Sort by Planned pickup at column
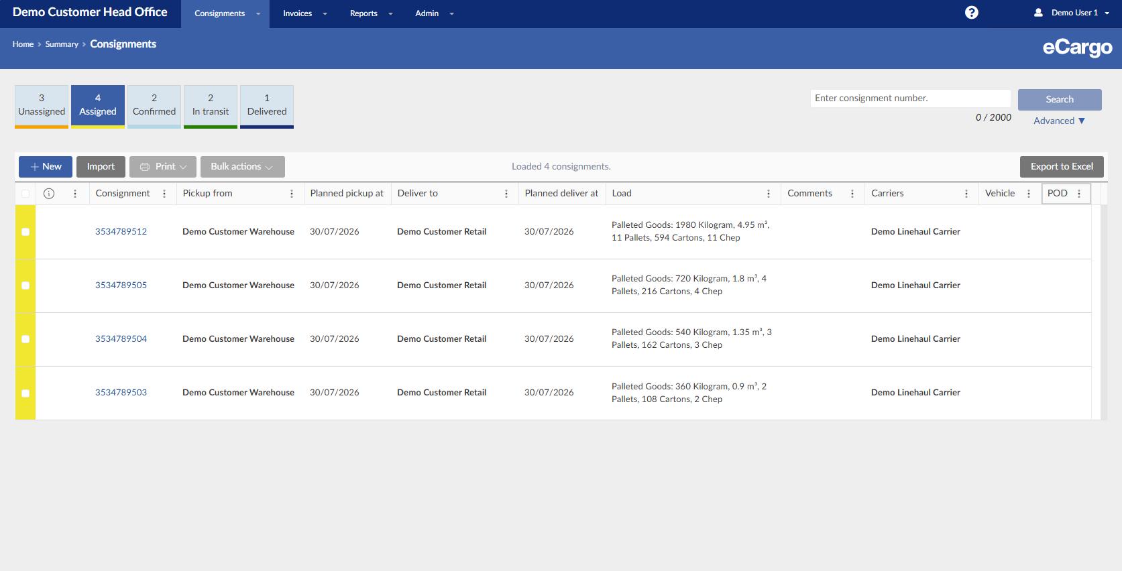This screenshot has height=571, width=1122. click(347, 194)
